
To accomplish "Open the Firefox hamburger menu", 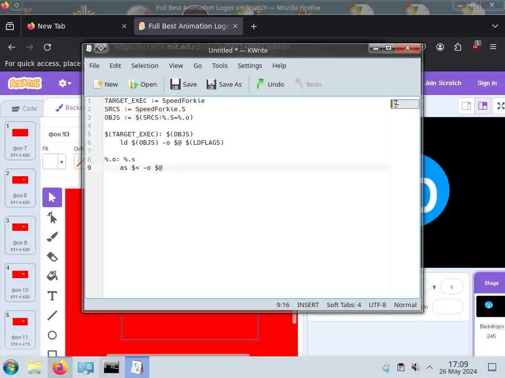I will (x=493, y=47).
